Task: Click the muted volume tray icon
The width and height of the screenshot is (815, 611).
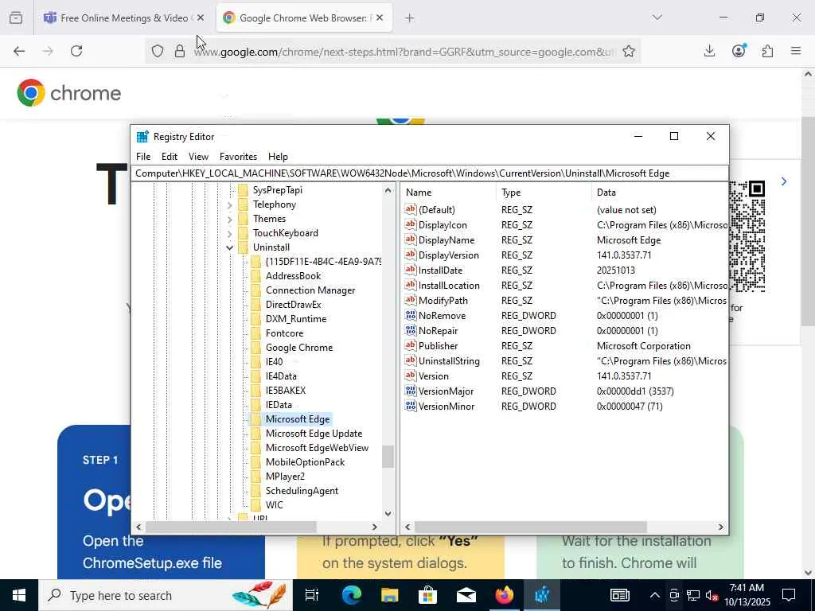Action: 712,595
